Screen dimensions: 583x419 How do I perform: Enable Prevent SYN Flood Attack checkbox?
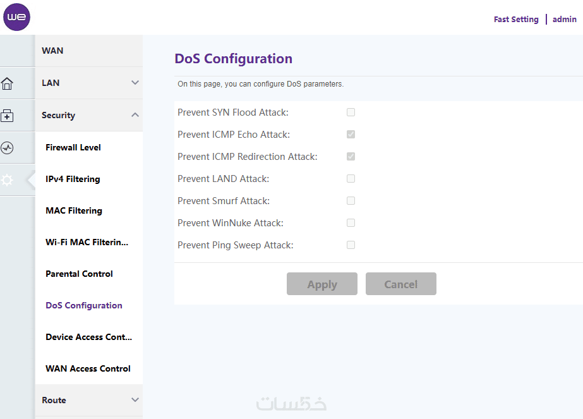(351, 112)
